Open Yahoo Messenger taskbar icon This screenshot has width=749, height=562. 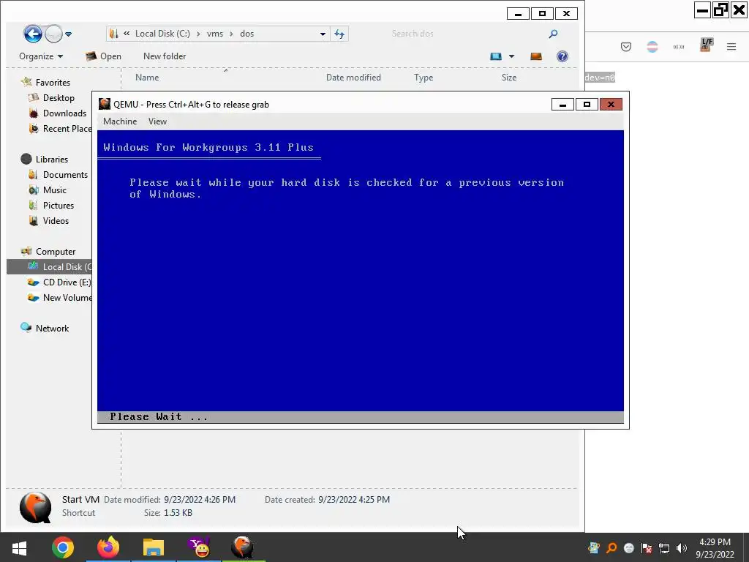[x=199, y=547]
